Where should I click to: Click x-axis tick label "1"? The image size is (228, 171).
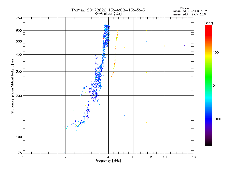click(x=23, y=157)
